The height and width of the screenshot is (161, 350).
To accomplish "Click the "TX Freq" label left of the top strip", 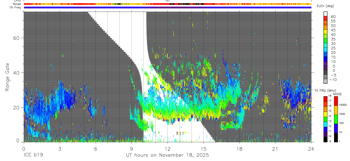I will pyautogui.click(x=16, y=7).
